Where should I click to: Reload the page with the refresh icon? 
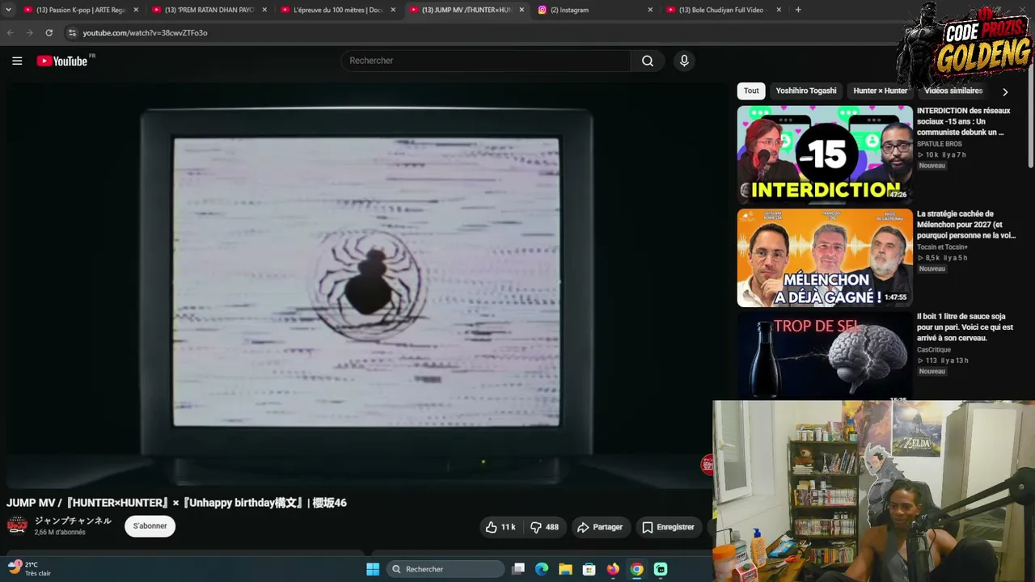point(49,32)
